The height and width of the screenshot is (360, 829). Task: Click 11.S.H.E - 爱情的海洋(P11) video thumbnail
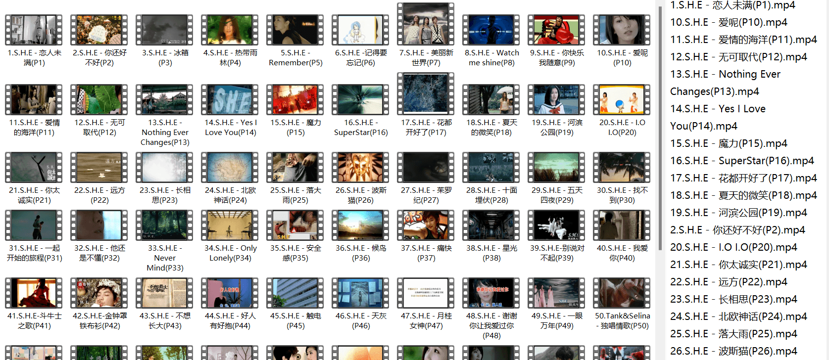(x=34, y=99)
